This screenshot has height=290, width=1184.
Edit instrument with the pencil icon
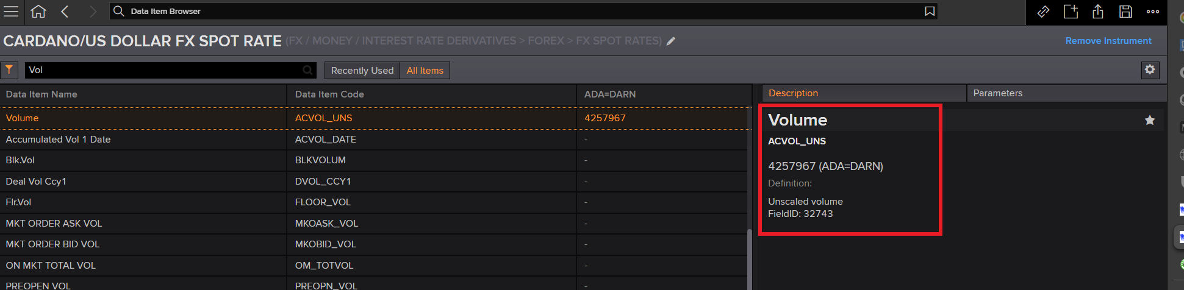(671, 41)
